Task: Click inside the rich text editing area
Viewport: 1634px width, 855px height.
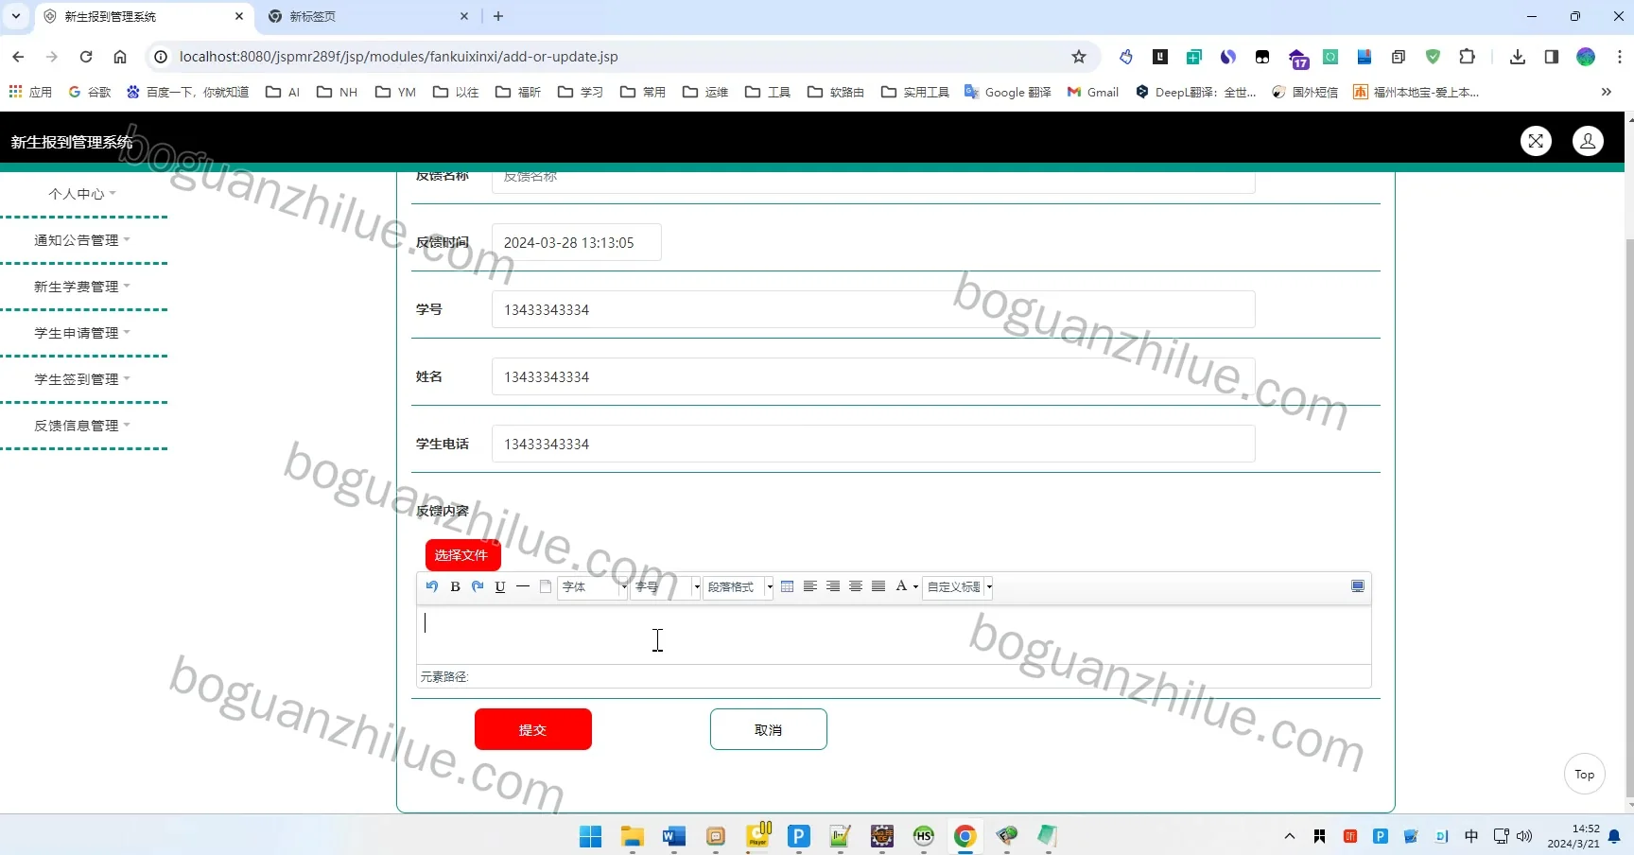Action: click(894, 635)
